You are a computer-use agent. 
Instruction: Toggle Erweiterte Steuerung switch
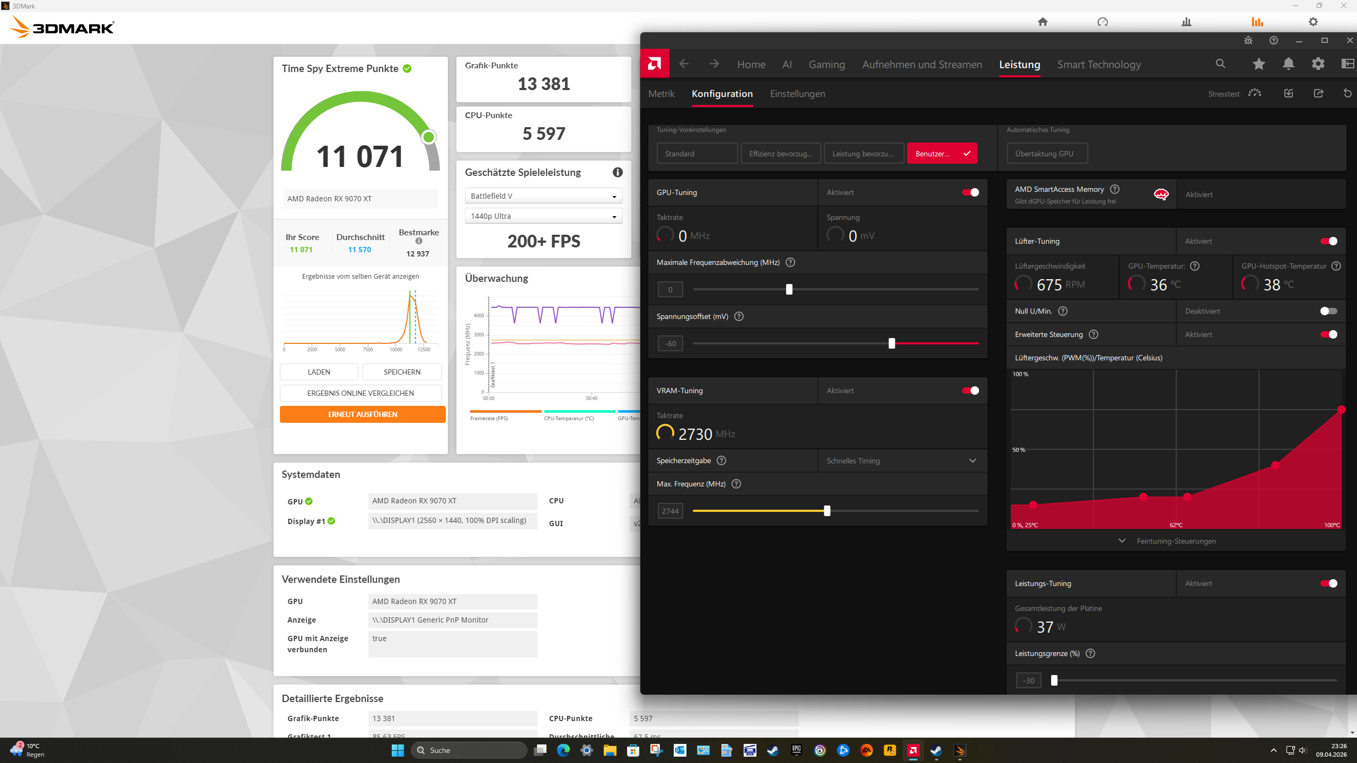tap(1329, 334)
